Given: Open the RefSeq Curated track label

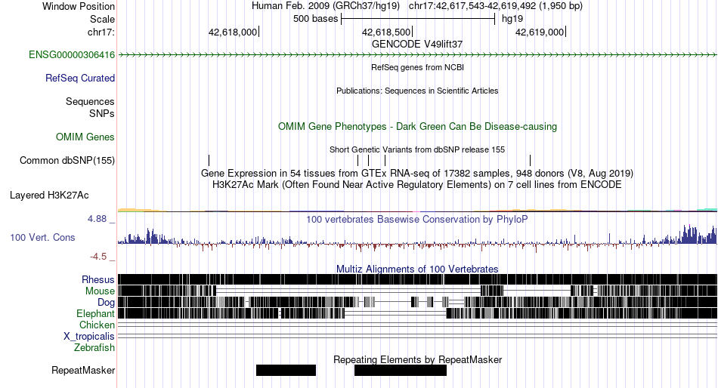Looking at the screenshot, I should point(80,79).
